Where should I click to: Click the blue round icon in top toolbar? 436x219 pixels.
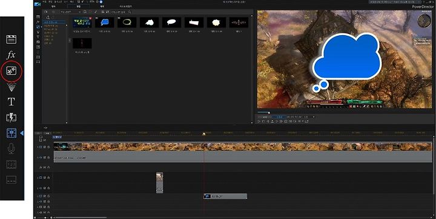[101, 2]
